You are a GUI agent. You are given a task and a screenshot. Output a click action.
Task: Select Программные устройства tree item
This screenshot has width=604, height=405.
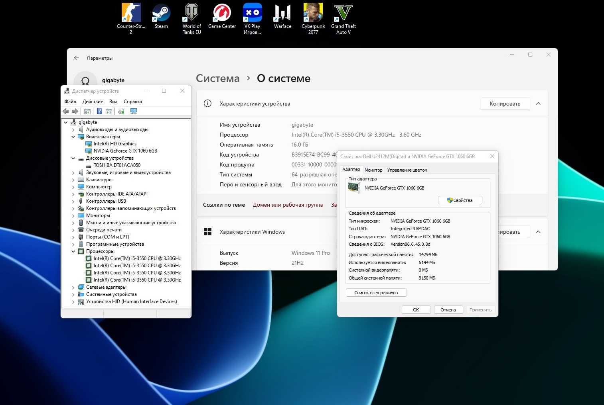point(115,244)
